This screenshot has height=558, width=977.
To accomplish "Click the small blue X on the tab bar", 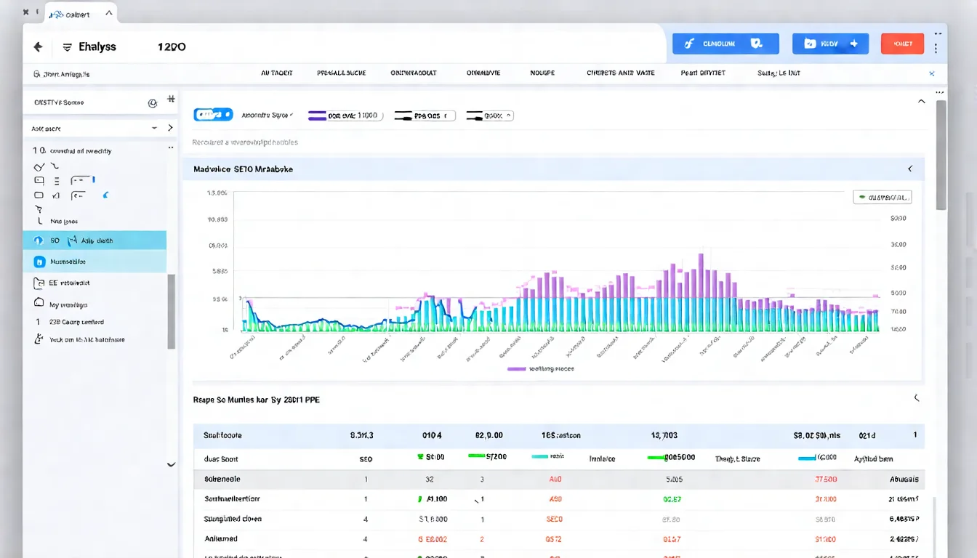I will 932,73.
